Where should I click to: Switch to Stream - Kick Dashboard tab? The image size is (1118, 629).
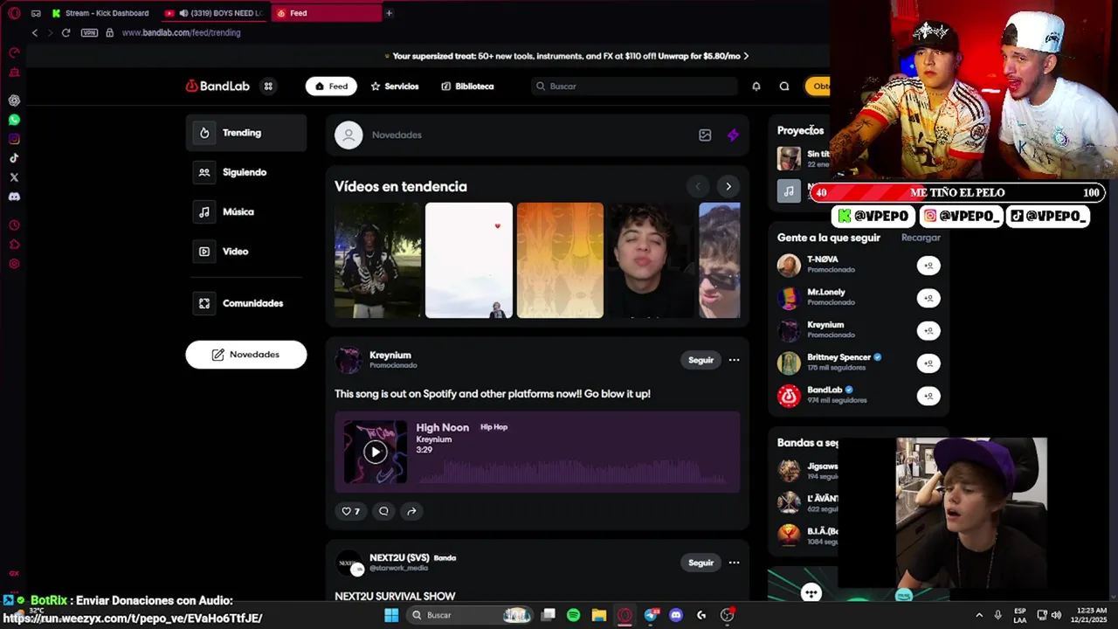pyautogui.click(x=100, y=13)
